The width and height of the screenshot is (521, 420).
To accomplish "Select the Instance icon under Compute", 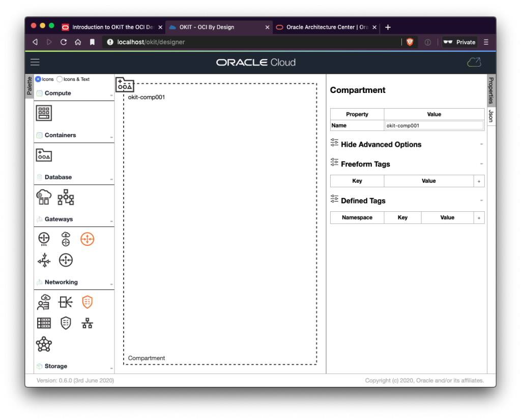I will click(43, 113).
